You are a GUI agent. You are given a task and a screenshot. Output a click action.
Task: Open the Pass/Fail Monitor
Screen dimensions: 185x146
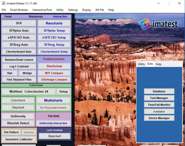(x=159, y=105)
